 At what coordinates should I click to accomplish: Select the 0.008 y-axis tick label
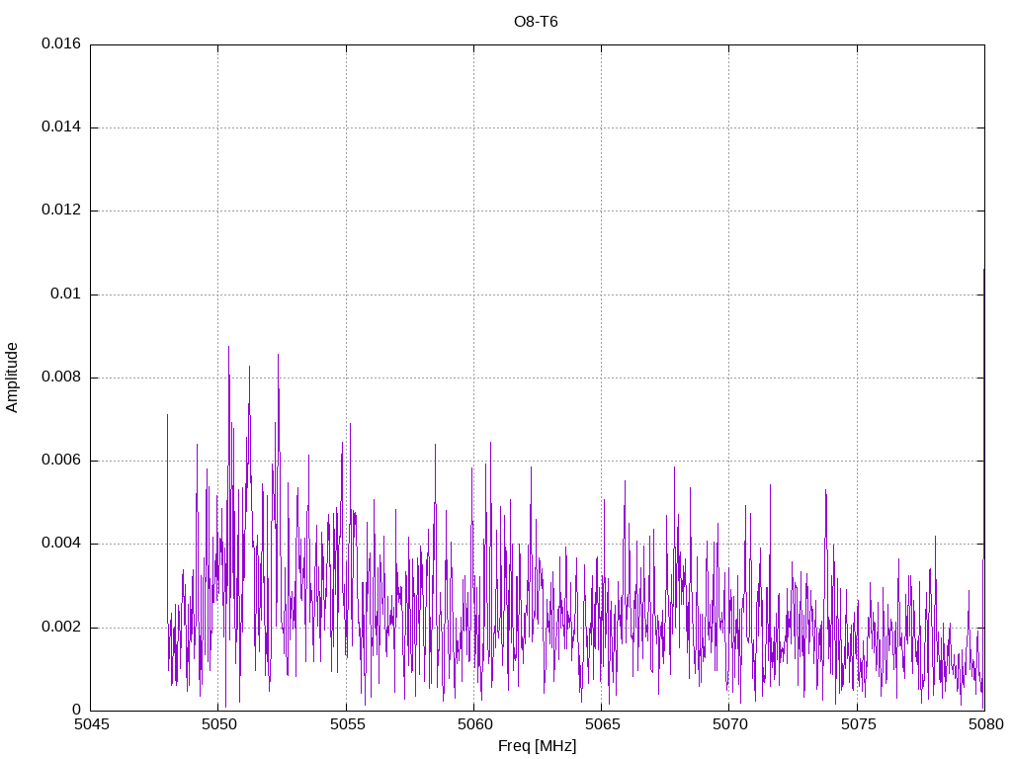click(x=61, y=378)
